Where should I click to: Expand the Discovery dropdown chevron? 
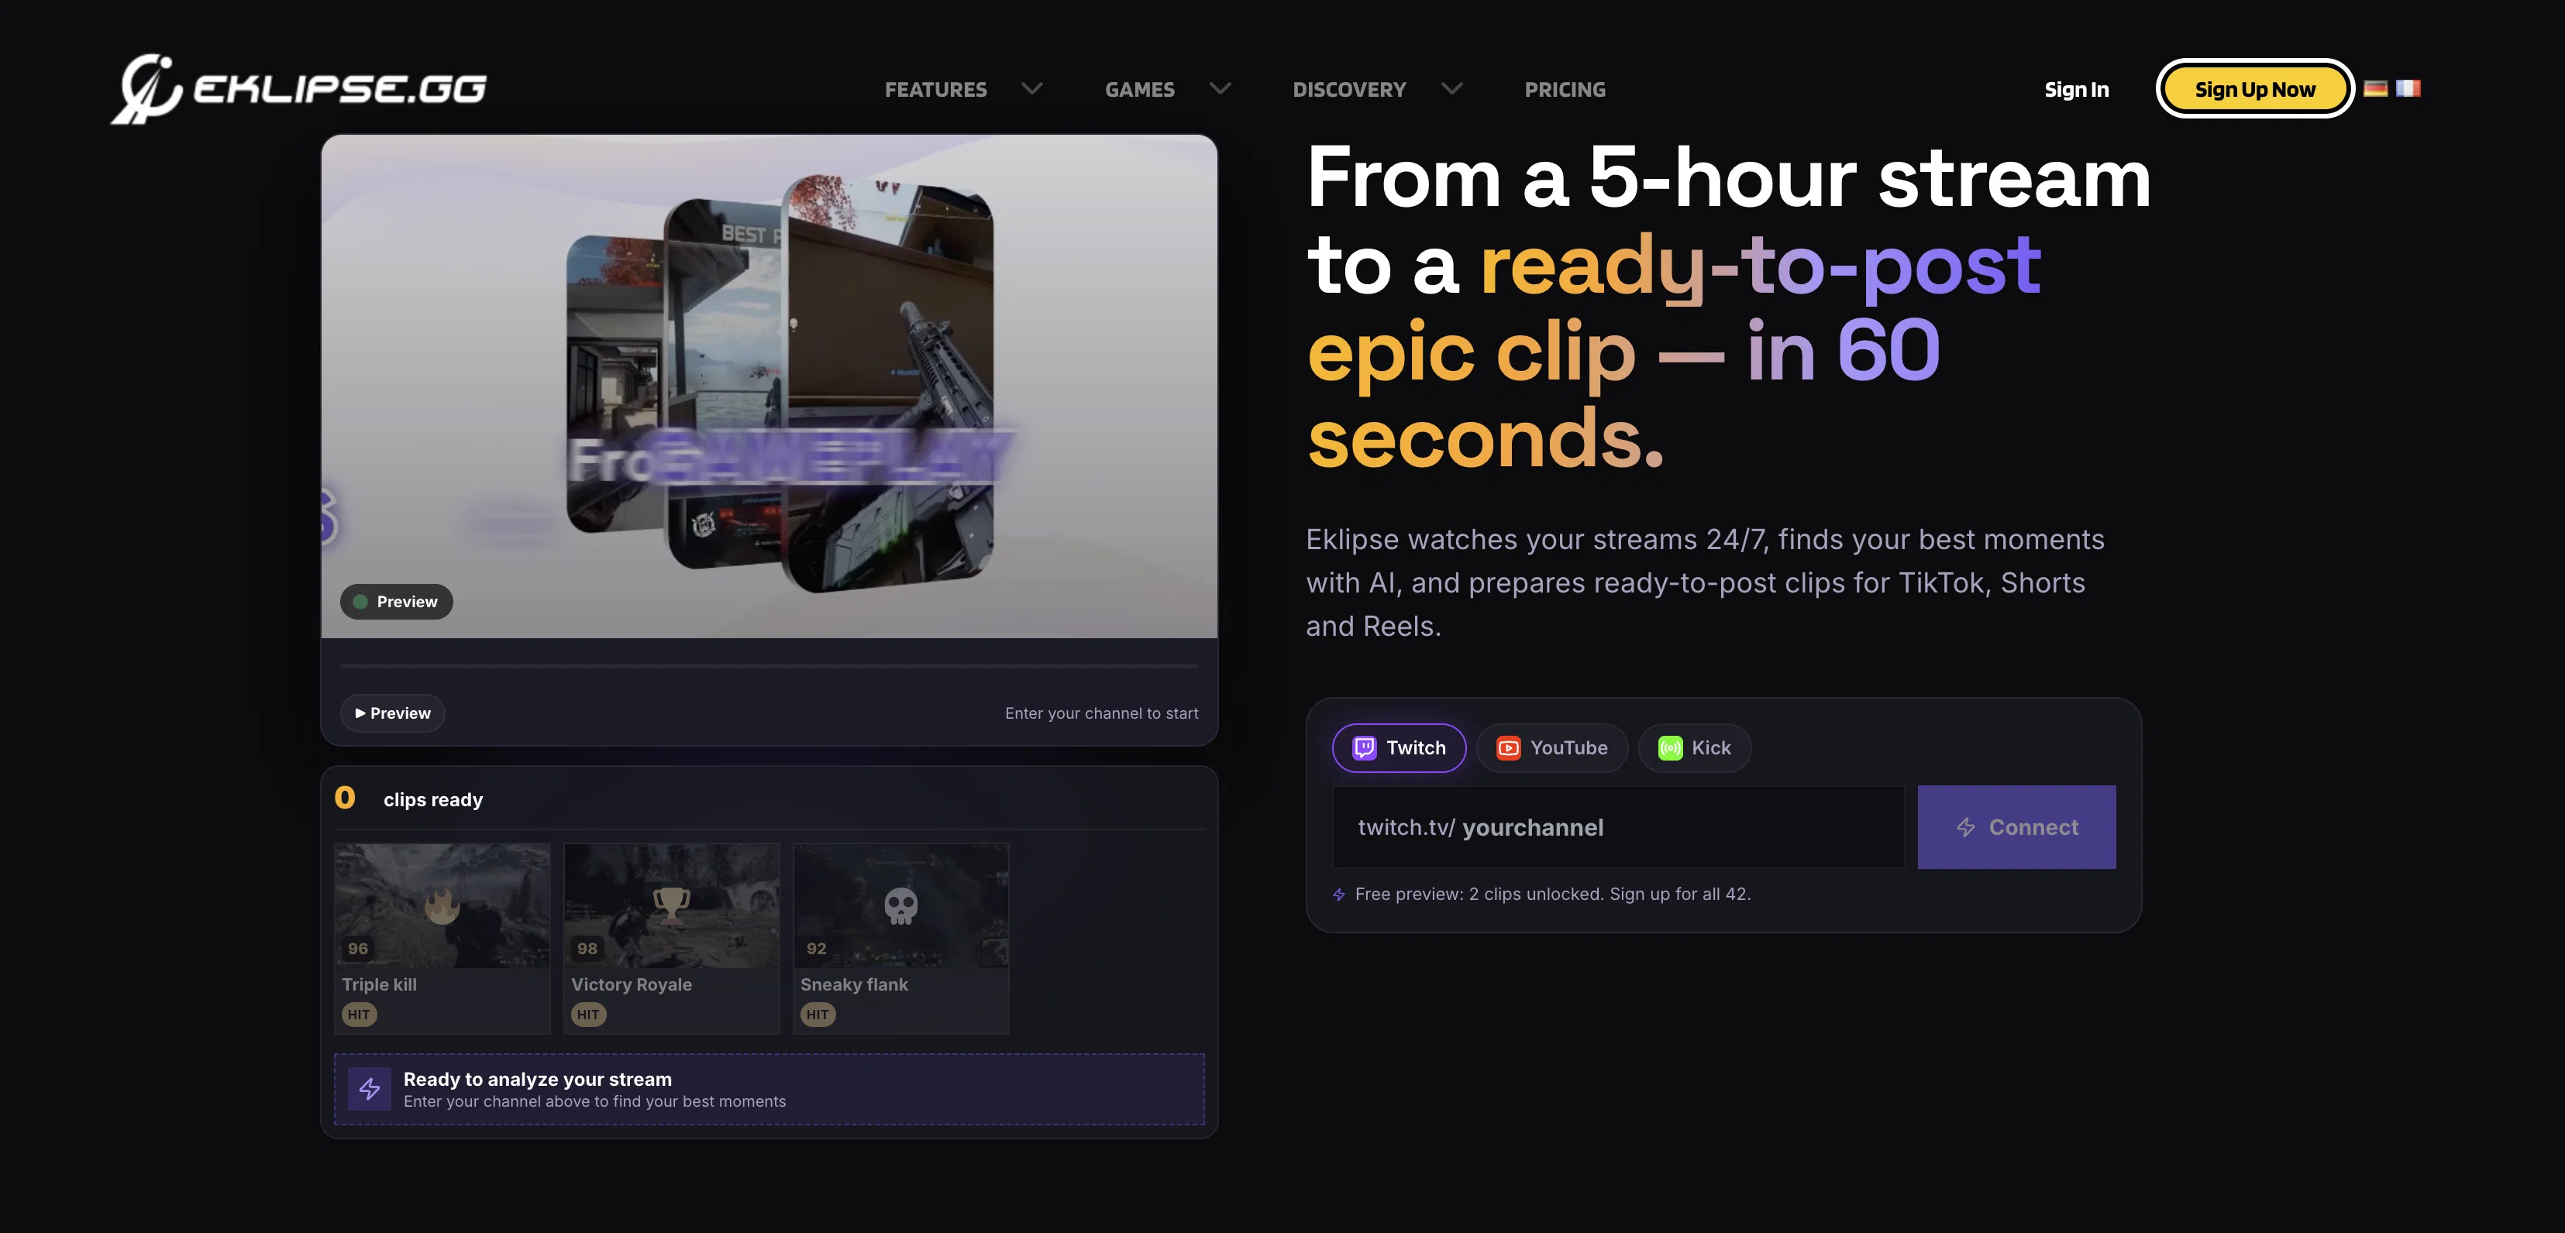(1451, 88)
